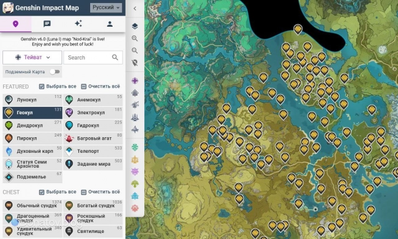Click the CHEST section heading
This screenshot has width=398, height=239.
click(11, 192)
